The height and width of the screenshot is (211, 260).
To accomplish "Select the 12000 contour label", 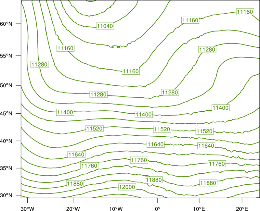I will coord(127,187).
